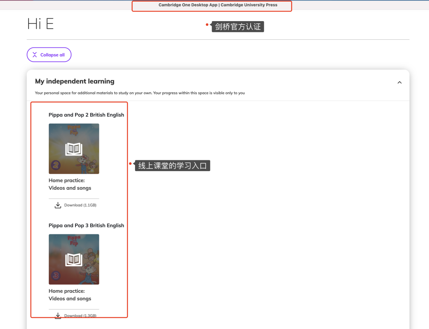This screenshot has width=429, height=329.
Task: Click the Download (1.1GB) label
Action: click(80, 205)
